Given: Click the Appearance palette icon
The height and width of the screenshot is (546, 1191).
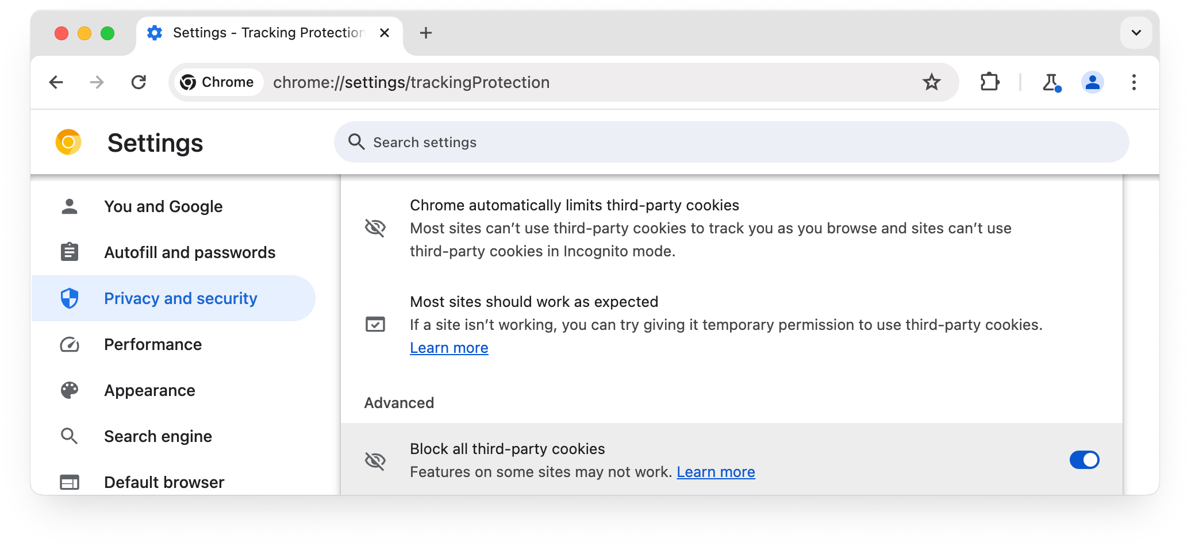Looking at the screenshot, I should (70, 390).
